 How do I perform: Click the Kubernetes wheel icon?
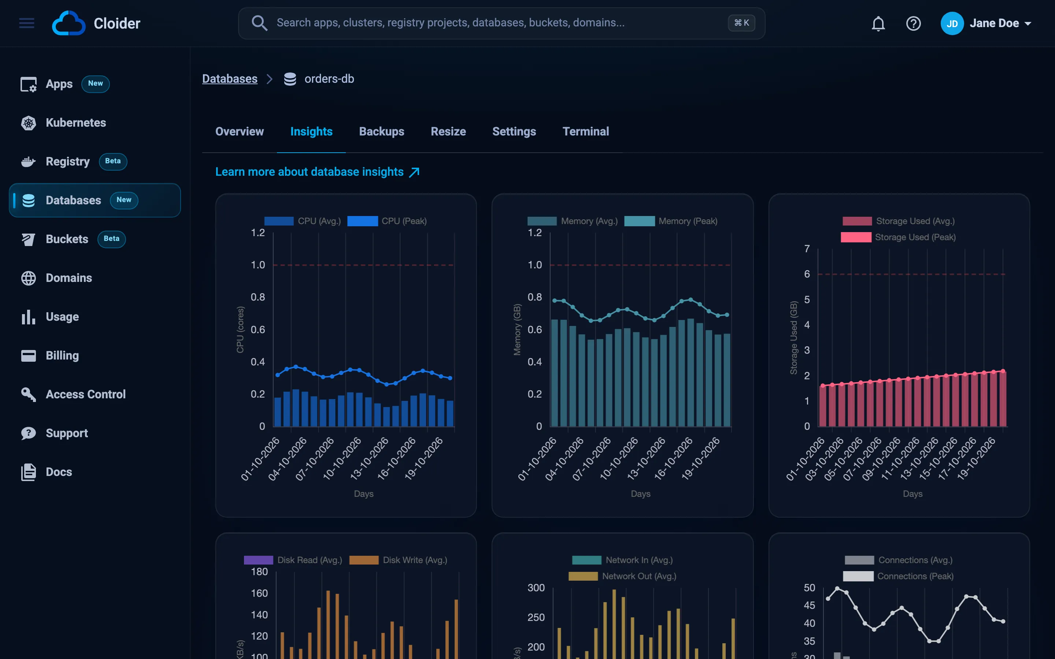(x=29, y=123)
